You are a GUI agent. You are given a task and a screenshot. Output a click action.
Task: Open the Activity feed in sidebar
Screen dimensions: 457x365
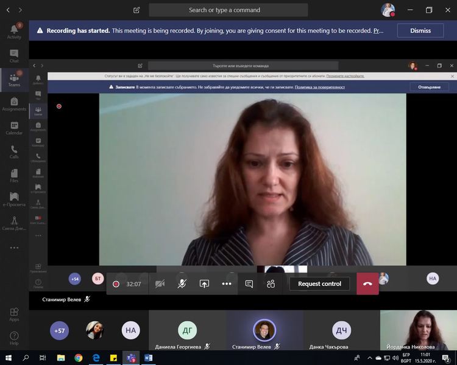[14, 31]
